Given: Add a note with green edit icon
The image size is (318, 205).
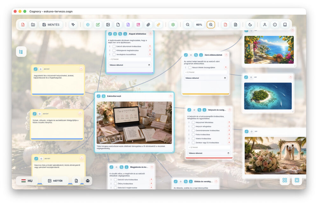Looking at the screenshot, I should 98,25.
